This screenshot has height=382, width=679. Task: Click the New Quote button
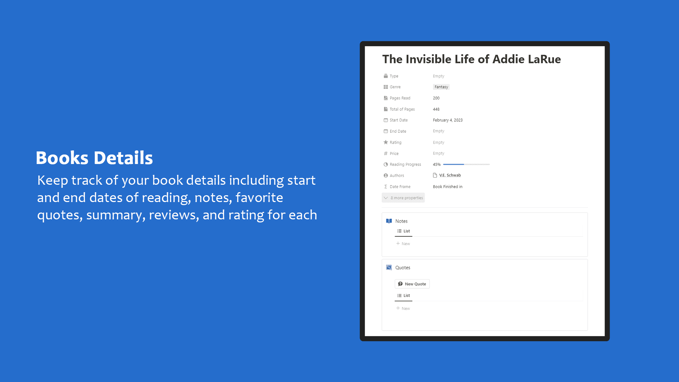412,284
